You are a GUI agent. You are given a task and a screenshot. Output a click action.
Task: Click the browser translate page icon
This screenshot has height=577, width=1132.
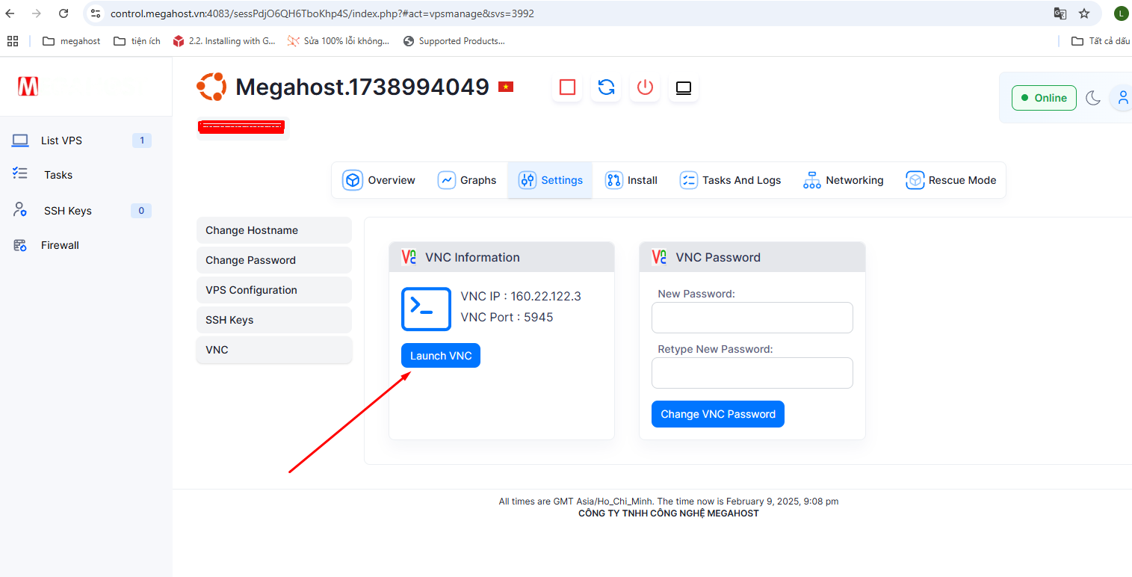tap(1060, 13)
